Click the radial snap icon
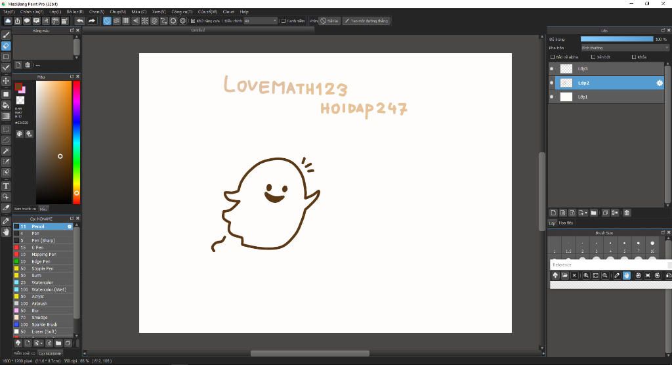Screen dimensions: 672x365 [x=145, y=20]
